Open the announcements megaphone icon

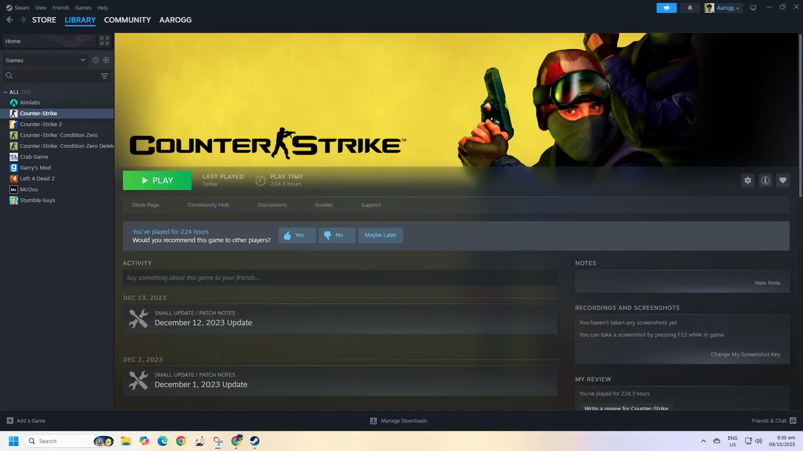click(666, 8)
